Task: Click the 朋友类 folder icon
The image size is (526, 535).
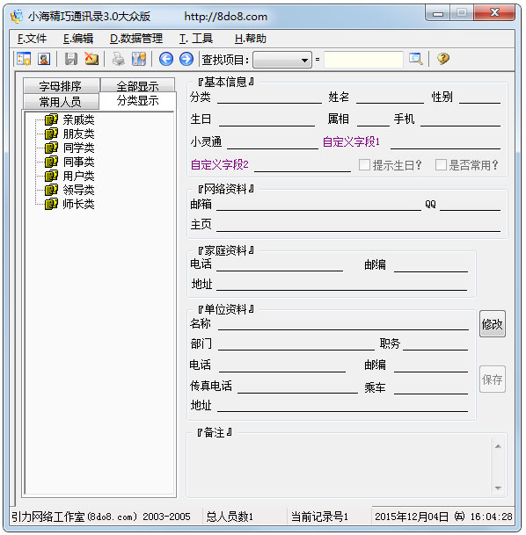Action: (x=51, y=134)
